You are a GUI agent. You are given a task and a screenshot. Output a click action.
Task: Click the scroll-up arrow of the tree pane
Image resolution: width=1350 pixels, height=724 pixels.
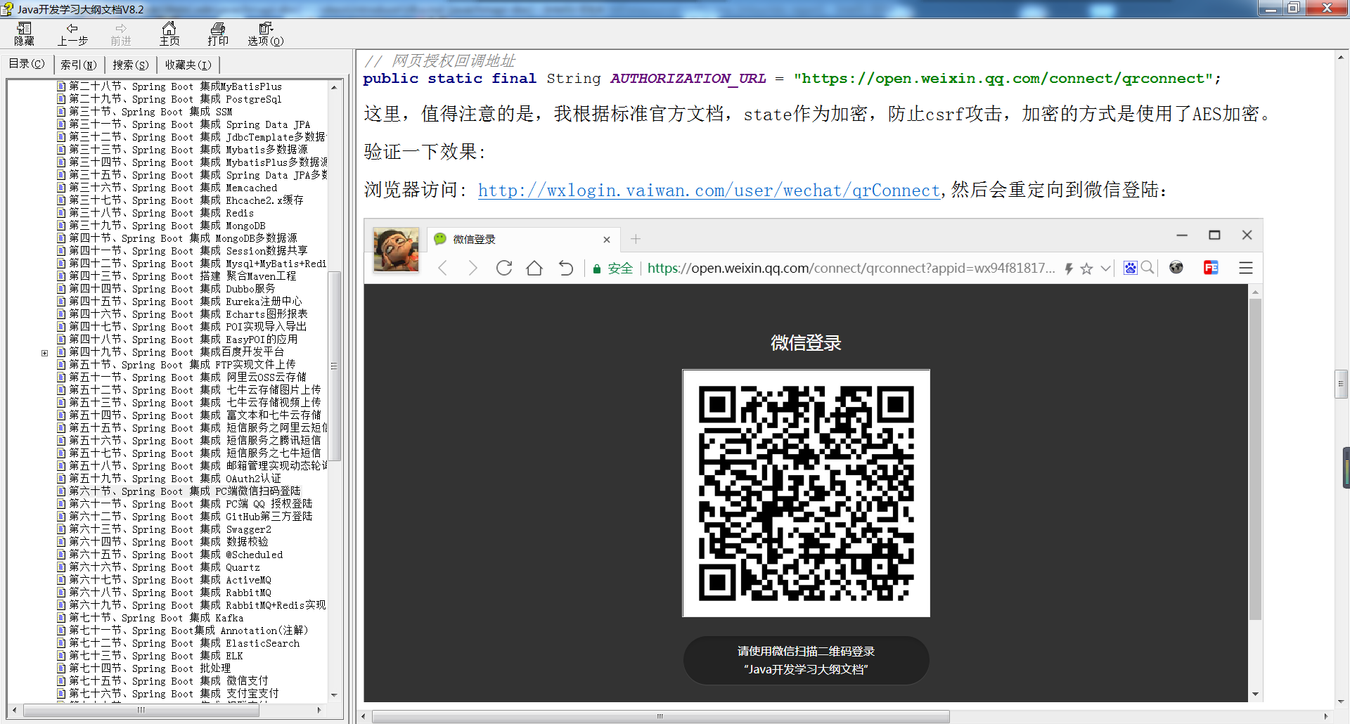[x=334, y=87]
